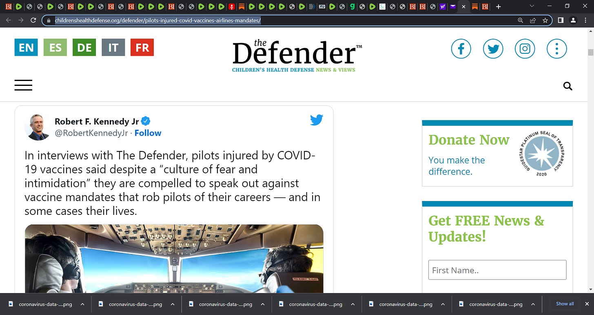The height and width of the screenshot is (315, 594).
Task: Click 'You make the difference.' text
Action: 457,166
